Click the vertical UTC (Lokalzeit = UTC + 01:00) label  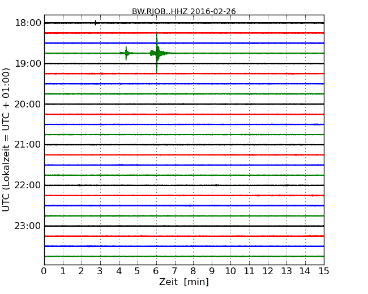6,140
